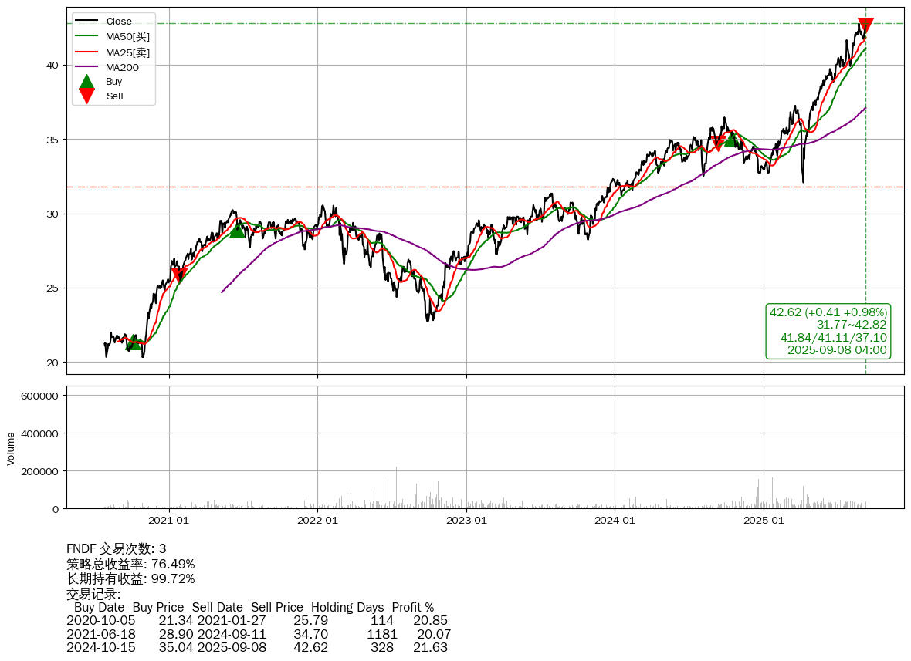
Task: Click the green Buy triangle in the legend
Action: [87, 82]
